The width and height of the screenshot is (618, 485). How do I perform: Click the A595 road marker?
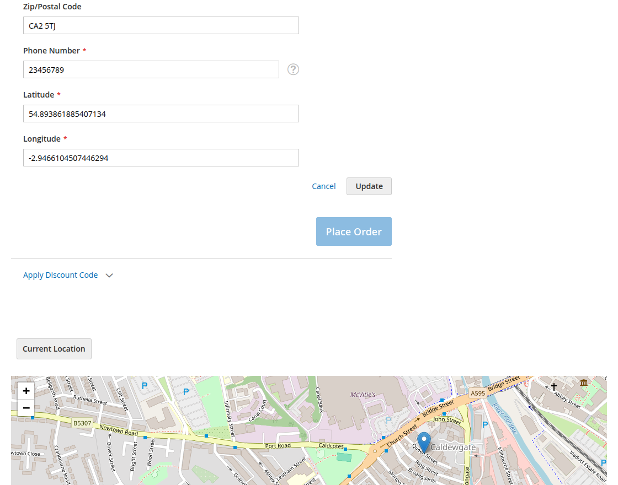click(478, 394)
